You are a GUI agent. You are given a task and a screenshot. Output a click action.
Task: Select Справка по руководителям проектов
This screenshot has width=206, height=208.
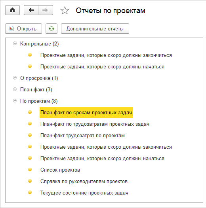(x=84, y=182)
